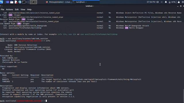Click 'Fingerprint and display version information' line

pos(36,88)
